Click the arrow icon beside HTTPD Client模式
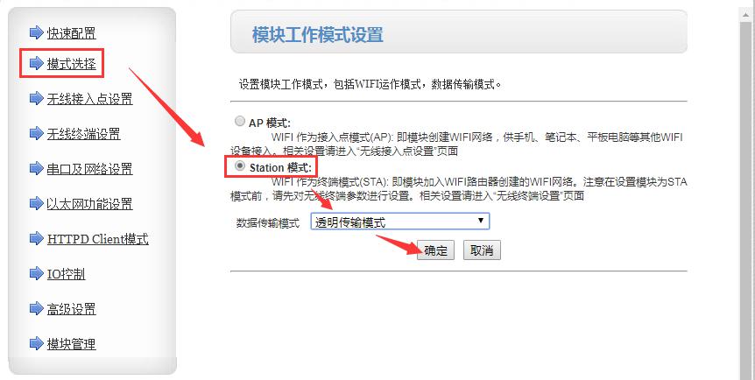The height and width of the screenshot is (380, 755). tap(37, 238)
